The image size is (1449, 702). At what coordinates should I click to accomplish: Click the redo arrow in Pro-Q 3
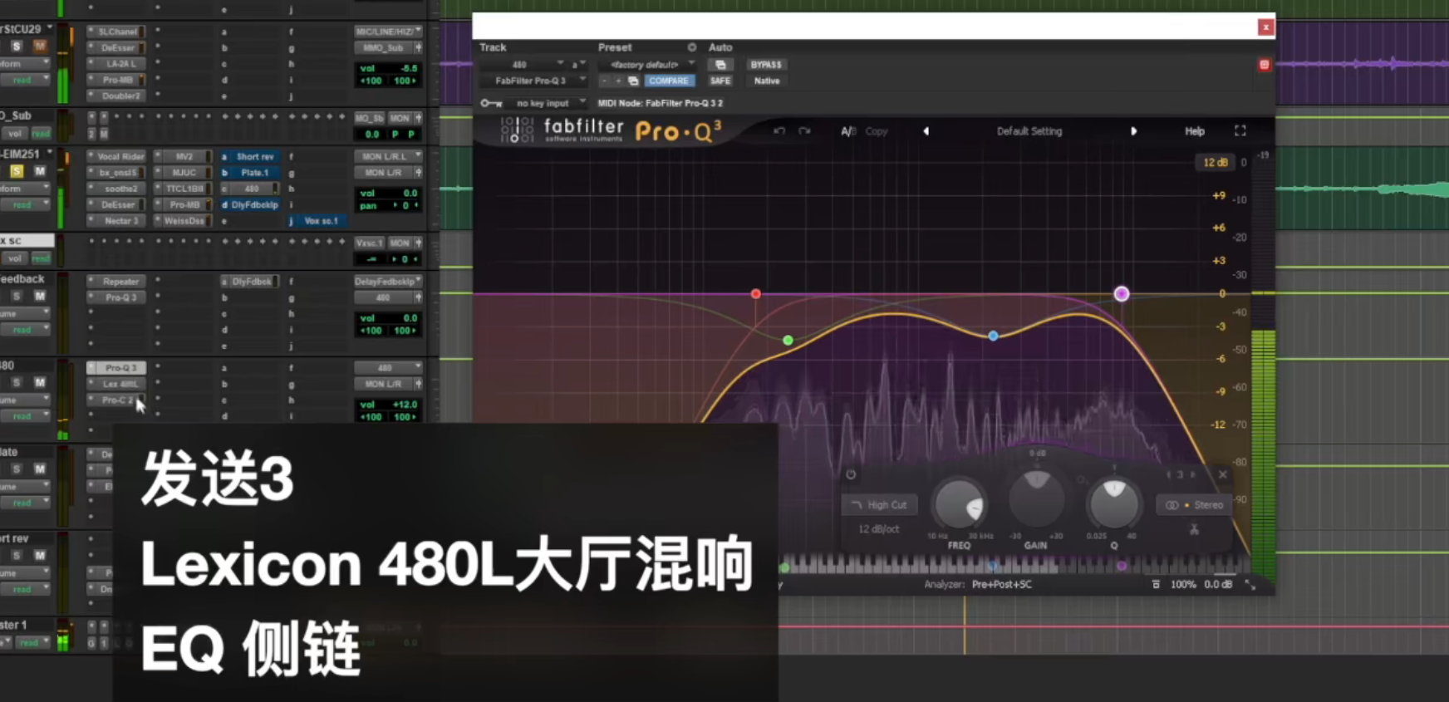click(804, 131)
